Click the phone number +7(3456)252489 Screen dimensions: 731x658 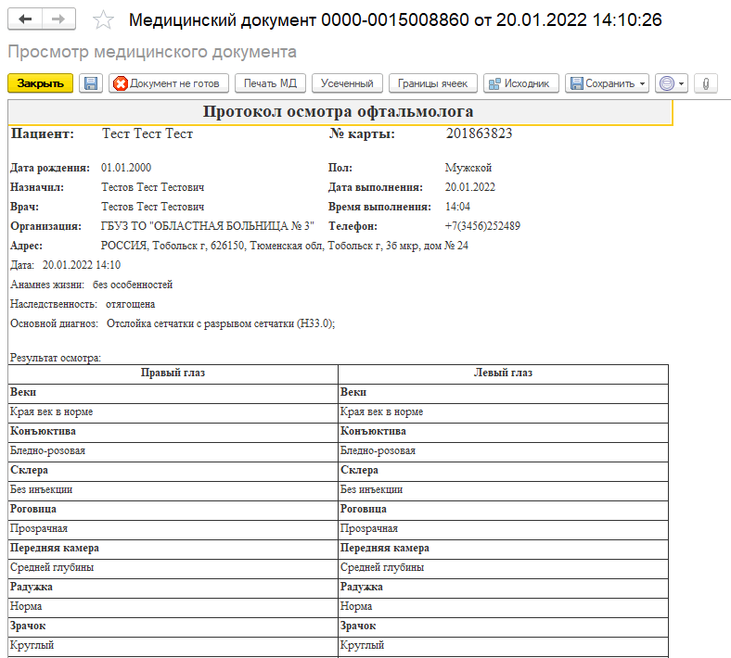pos(482,226)
